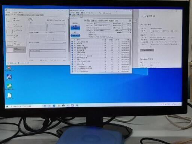This screenshot has width=192, height=144.
Task: Click the blue health status button in CrystalDiskInfo
Action: (x=75, y=27)
